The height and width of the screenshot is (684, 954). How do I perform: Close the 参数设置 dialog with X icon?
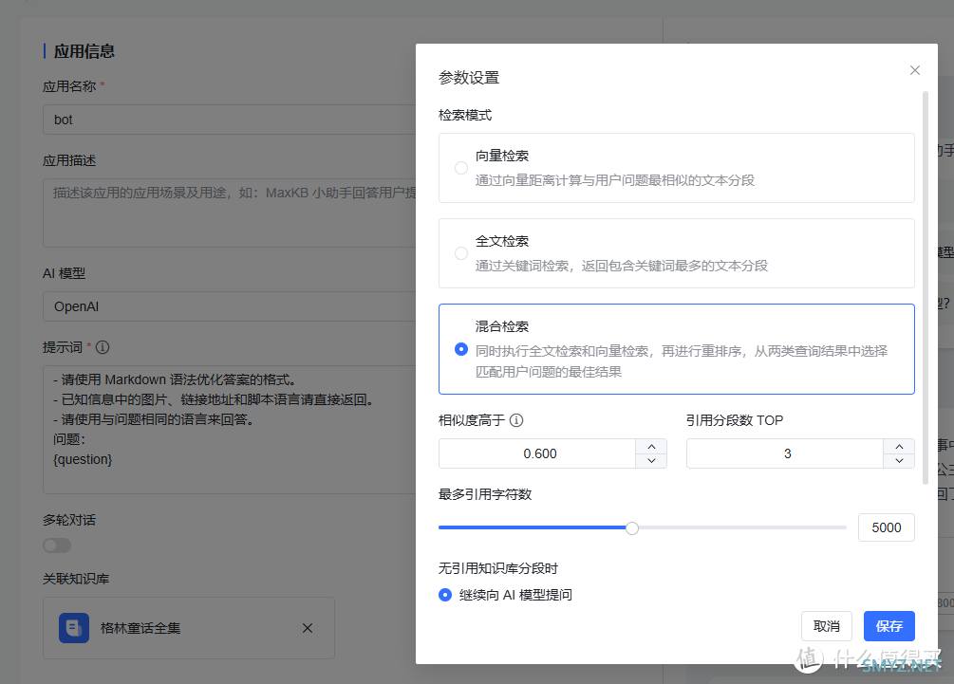click(x=914, y=70)
